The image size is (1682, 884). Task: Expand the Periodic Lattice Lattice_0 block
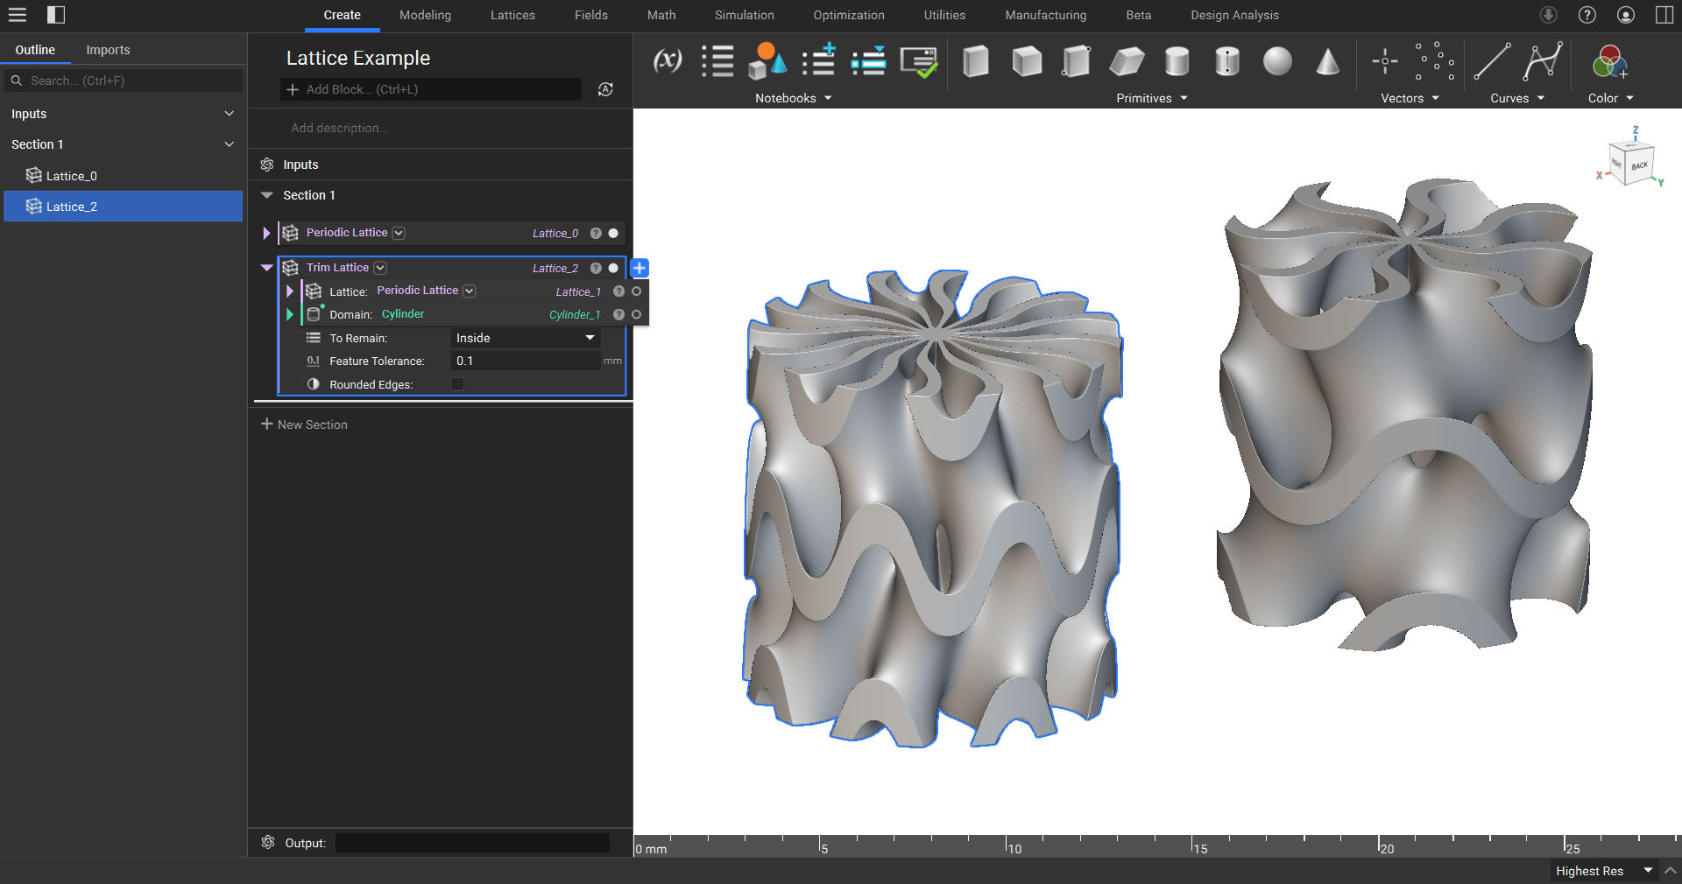266,233
